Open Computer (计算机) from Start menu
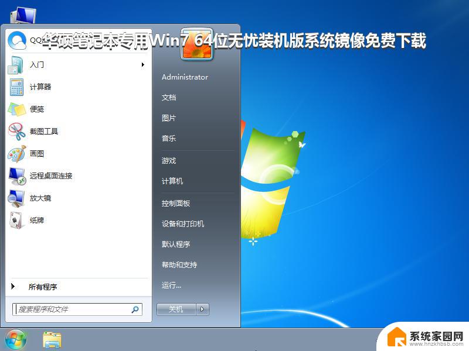 172,181
